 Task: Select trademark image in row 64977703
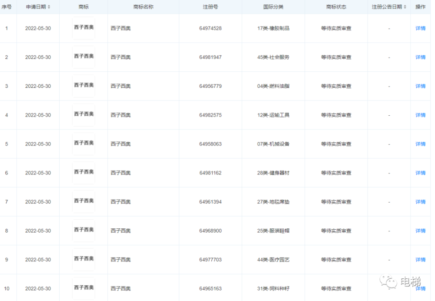click(x=84, y=259)
